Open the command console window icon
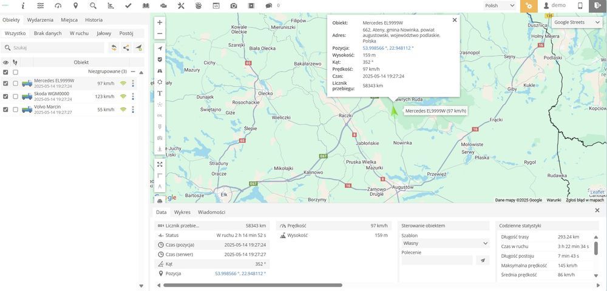607x291 pixels. tap(216, 6)
